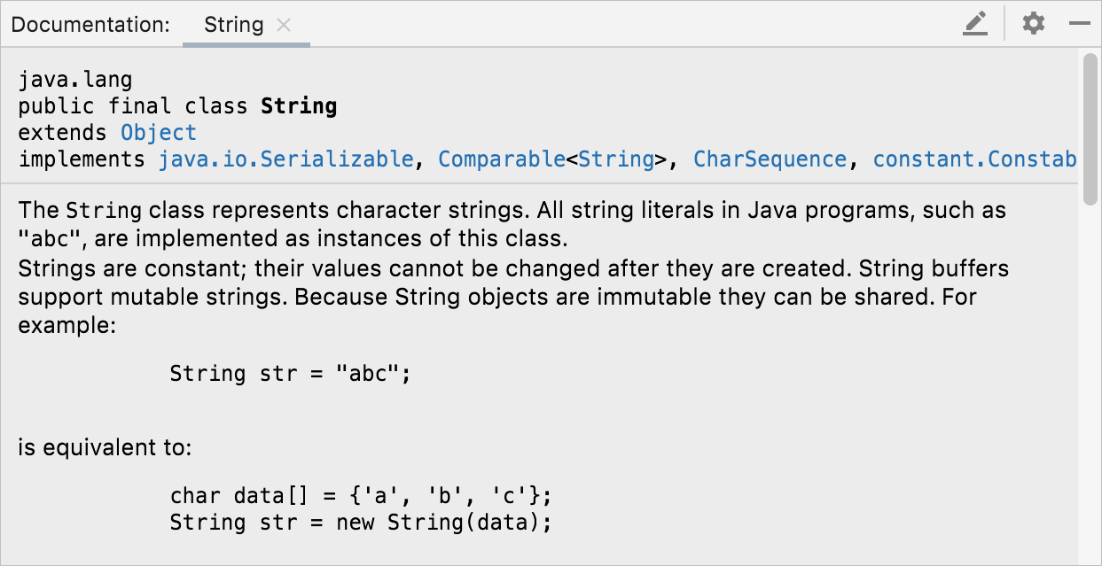This screenshot has width=1102, height=566.
Task: Click the char data array code line
Action: [x=360, y=495]
